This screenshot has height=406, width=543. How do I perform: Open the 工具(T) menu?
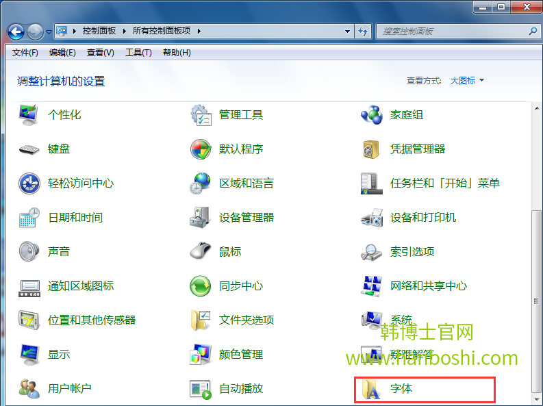point(138,53)
